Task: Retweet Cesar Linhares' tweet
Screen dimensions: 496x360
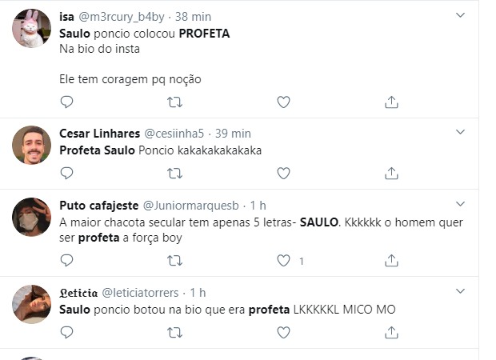Action: (x=174, y=173)
